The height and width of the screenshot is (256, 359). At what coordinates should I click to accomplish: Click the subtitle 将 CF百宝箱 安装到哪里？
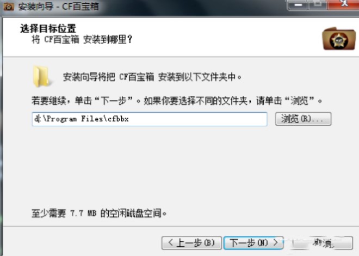click(82, 39)
